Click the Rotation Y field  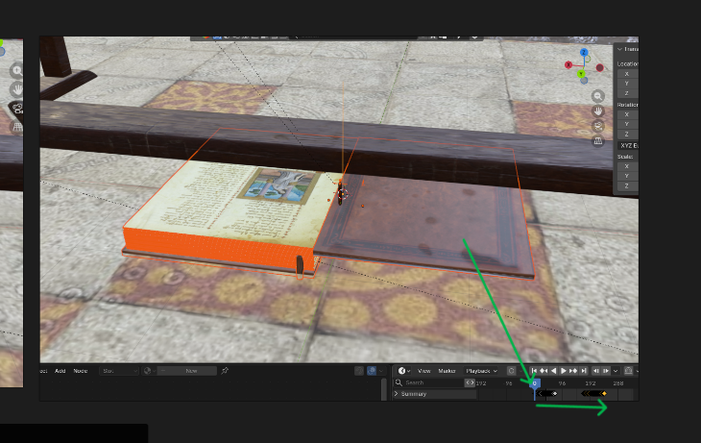pos(628,124)
